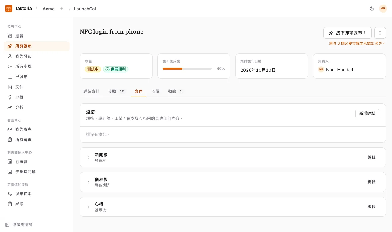Click the LaunchCal breadcrumb link
392x232 pixels.
pyautogui.click(x=85, y=9)
